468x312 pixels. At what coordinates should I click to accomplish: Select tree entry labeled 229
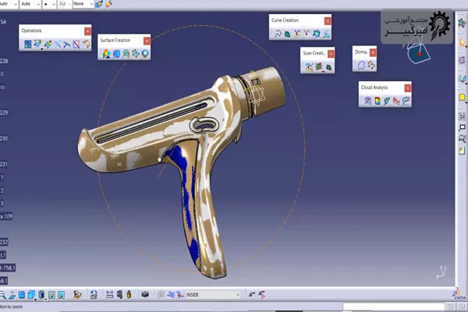coord(4,112)
